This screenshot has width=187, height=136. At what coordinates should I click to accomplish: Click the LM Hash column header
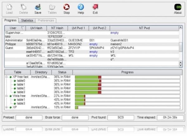36,28
